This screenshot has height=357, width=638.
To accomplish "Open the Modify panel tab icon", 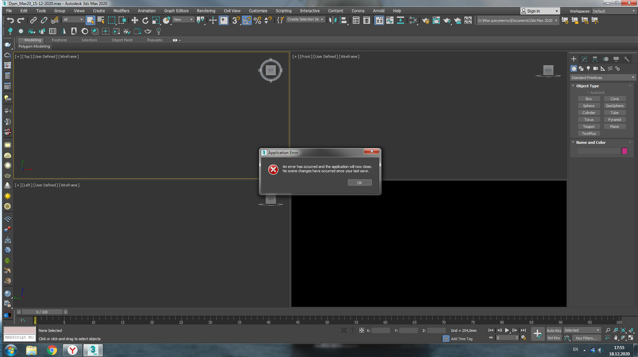I will coord(584,59).
